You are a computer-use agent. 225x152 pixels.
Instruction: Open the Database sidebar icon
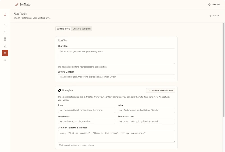5,39
